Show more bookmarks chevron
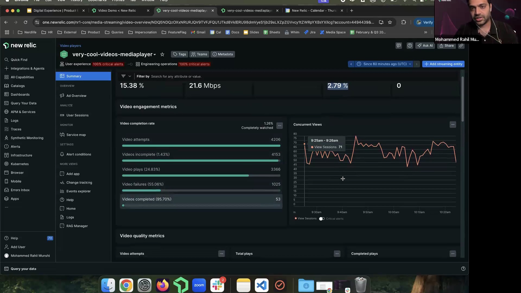 tap(425, 32)
